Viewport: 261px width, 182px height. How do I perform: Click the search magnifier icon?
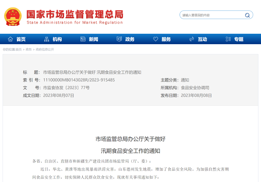(247, 15)
